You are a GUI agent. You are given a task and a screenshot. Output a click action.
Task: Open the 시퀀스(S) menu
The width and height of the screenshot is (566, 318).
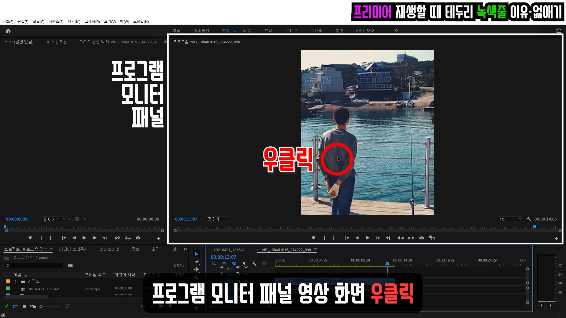tap(56, 21)
